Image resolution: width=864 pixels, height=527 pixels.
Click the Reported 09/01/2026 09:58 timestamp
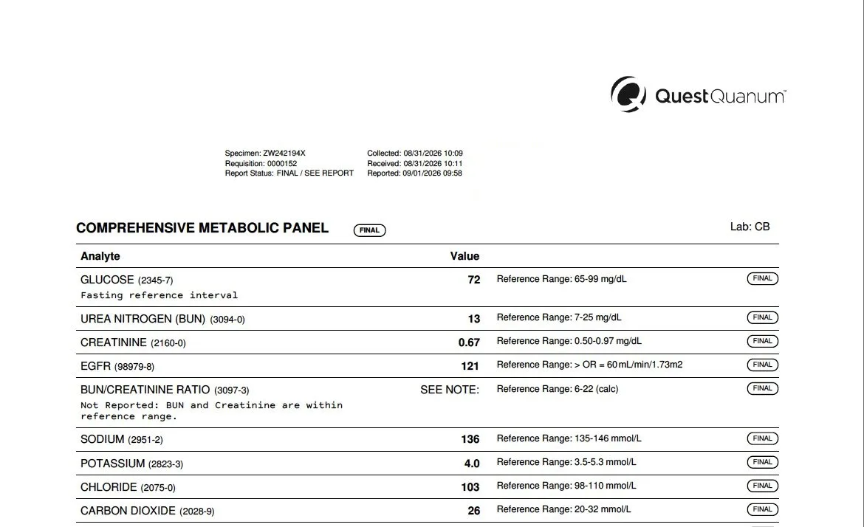(414, 173)
